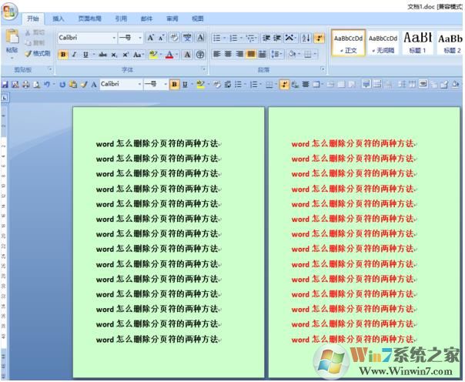
Task: Click the character border A icon
Action: pyautogui.click(x=200, y=38)
